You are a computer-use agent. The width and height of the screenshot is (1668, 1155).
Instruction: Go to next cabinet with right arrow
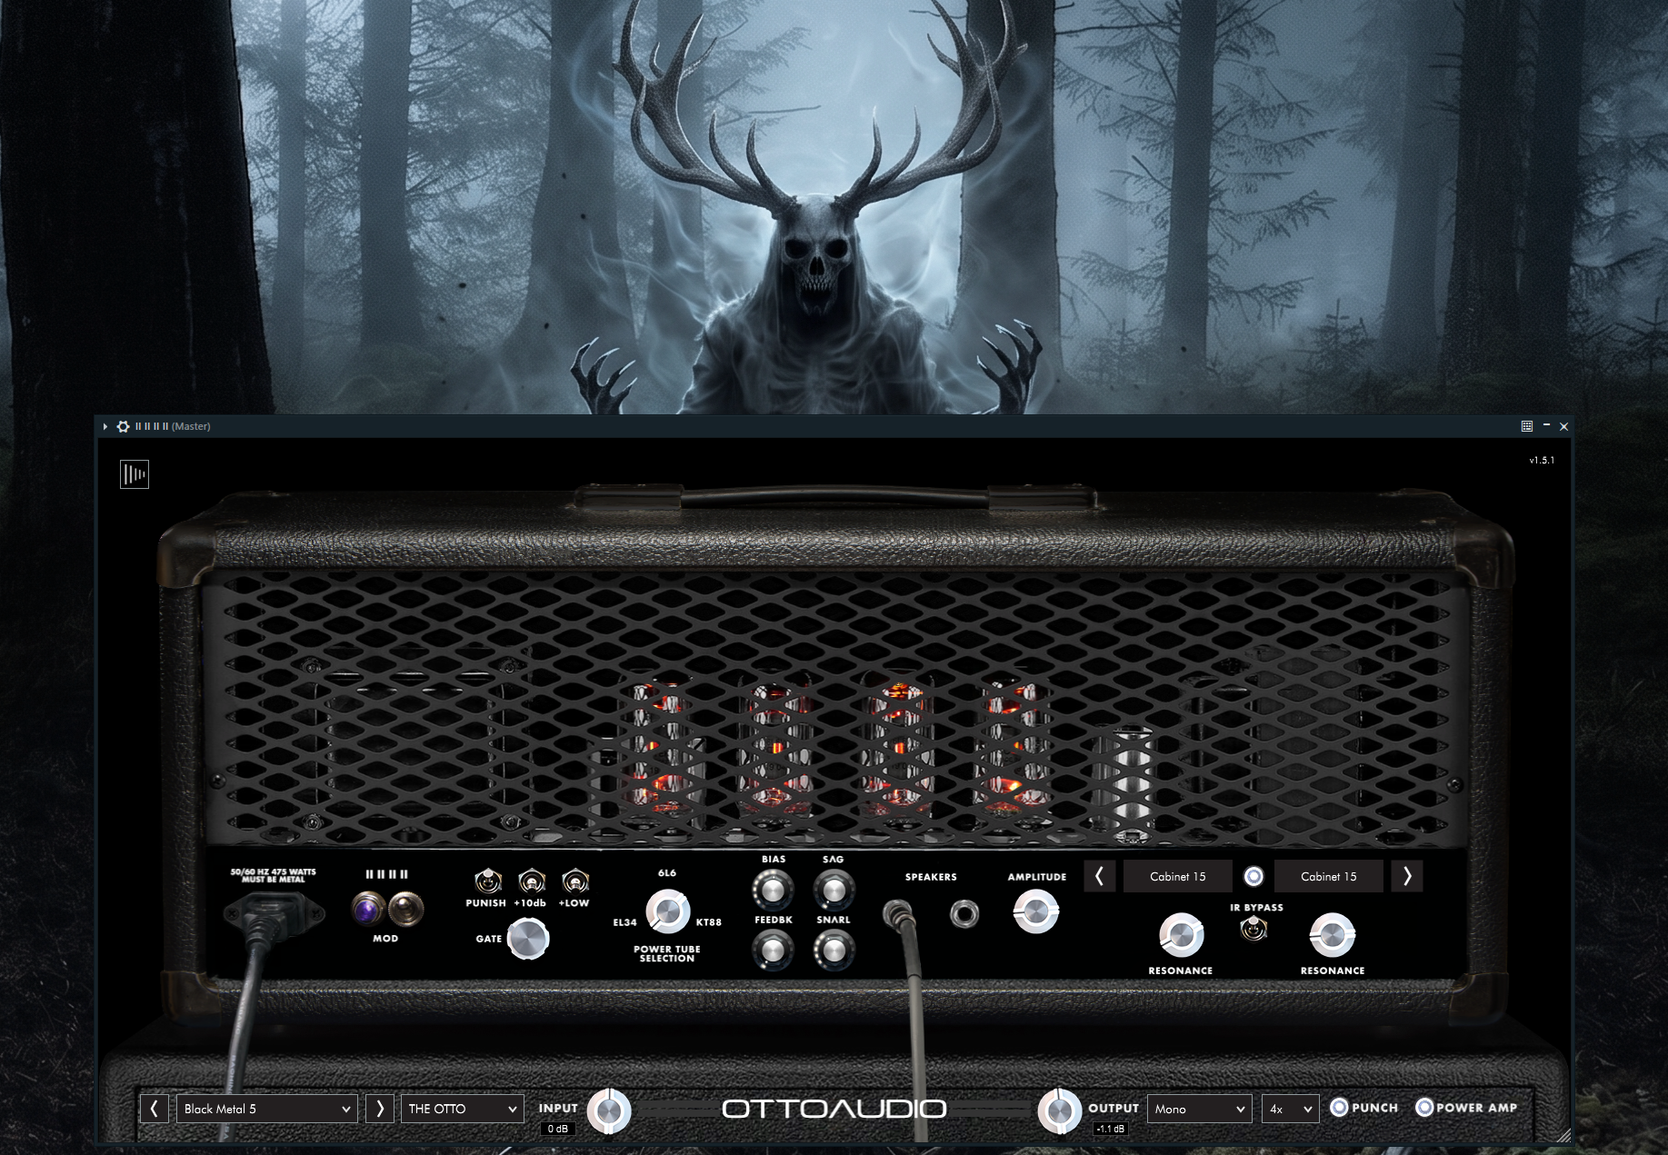click(x=1407, y=876)
